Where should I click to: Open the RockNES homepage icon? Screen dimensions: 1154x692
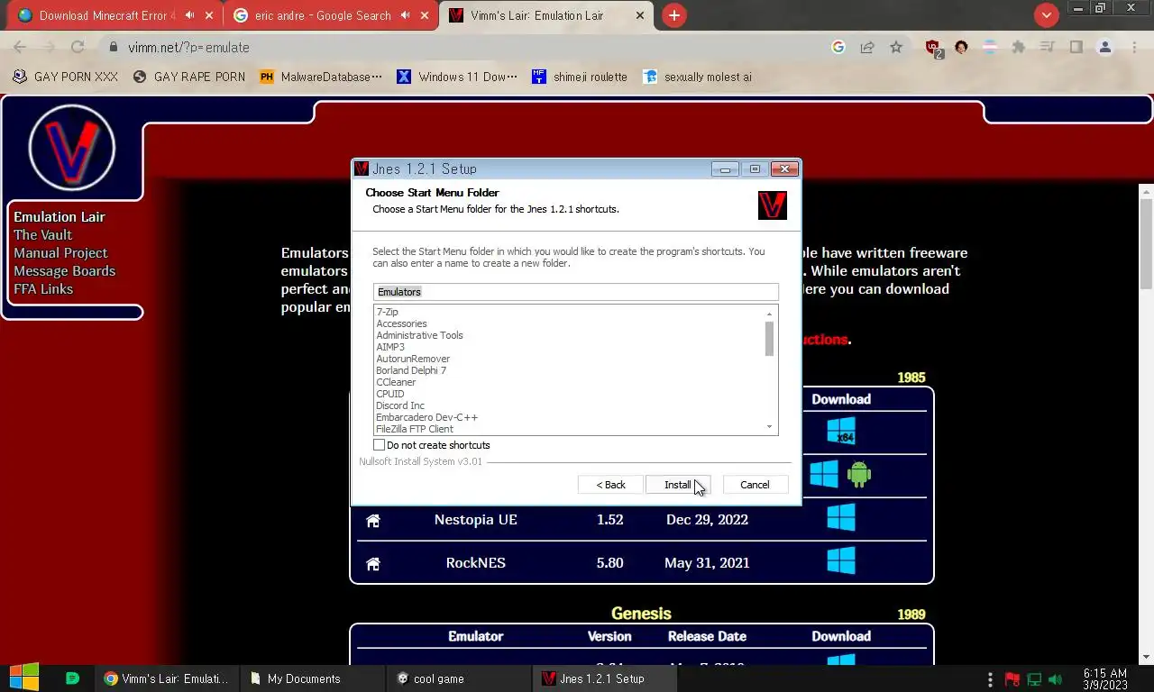coord(372,564)
